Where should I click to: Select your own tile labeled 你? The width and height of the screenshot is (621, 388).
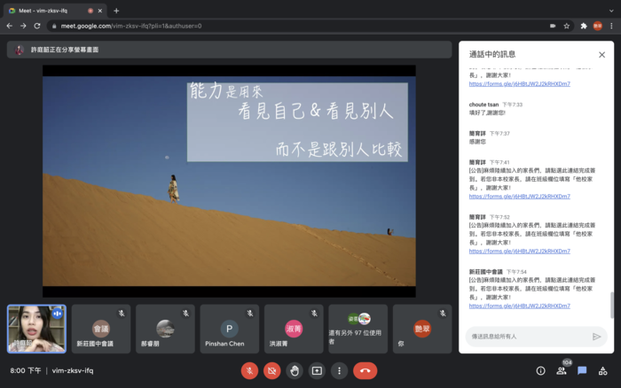422,329
